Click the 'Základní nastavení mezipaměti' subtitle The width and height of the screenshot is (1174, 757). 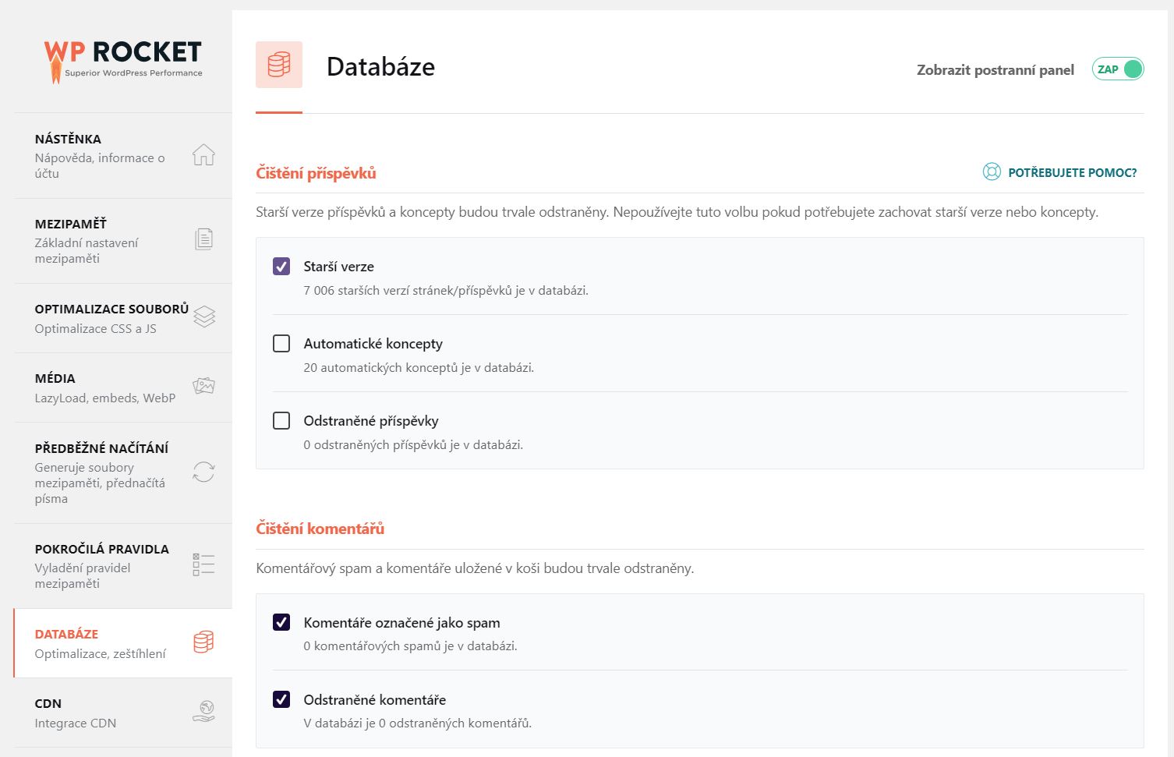87,251
